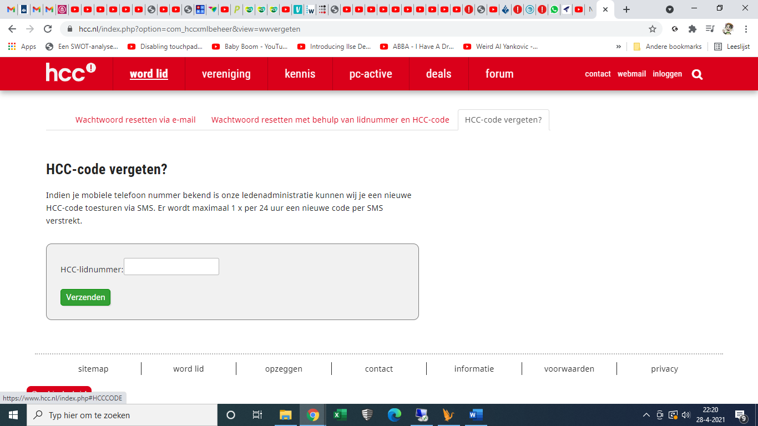Open Task View on the taskbar
758x426 pixels.
pyautogui.click(x=257, y=415)
